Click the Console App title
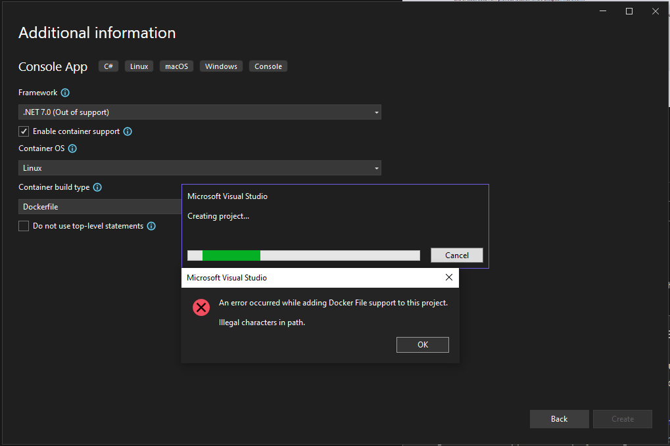 point(53,66)
